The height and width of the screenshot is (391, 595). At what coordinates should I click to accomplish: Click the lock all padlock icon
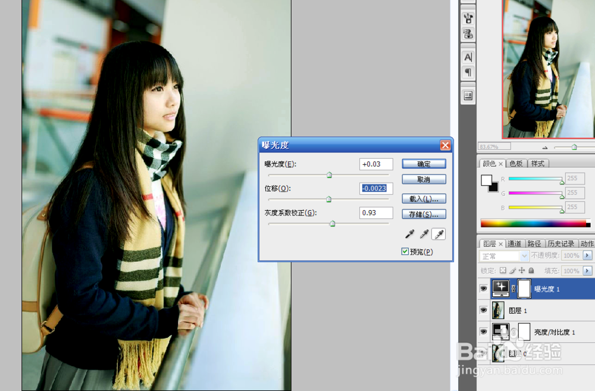pyautogui.click(x=531, y=270)
